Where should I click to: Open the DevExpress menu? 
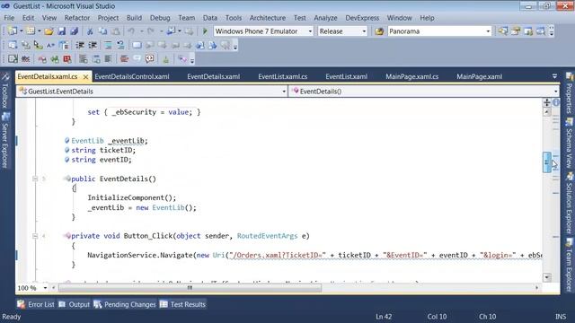[x=362, y=18]
